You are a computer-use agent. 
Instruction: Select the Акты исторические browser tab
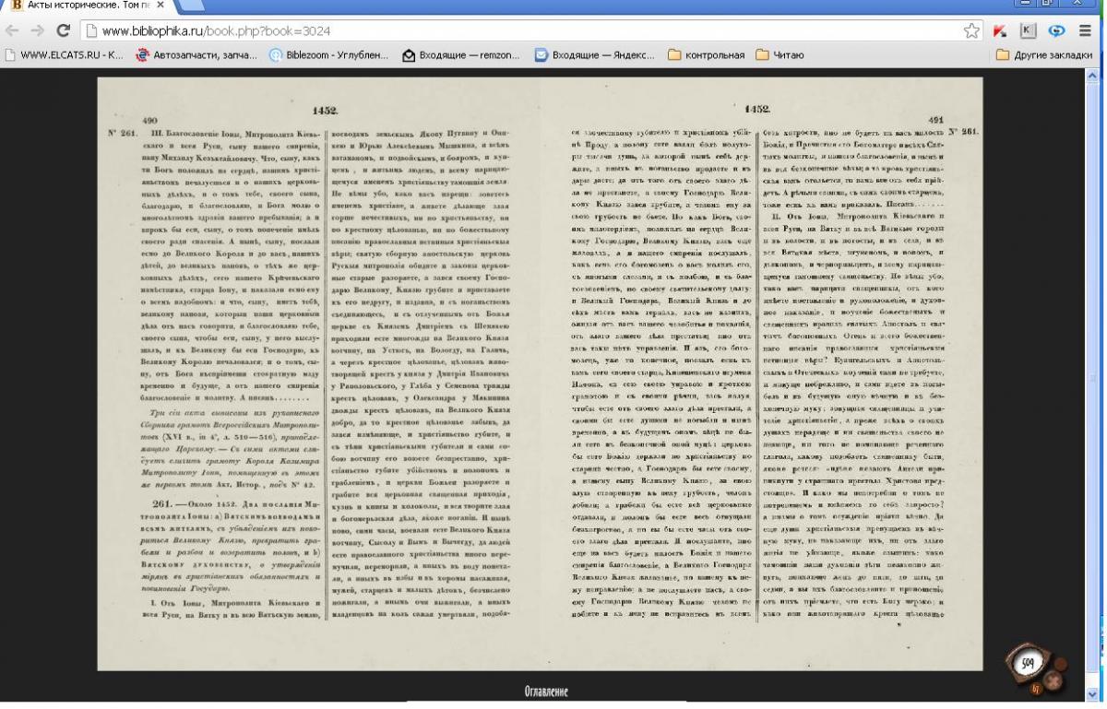[81, 7]
